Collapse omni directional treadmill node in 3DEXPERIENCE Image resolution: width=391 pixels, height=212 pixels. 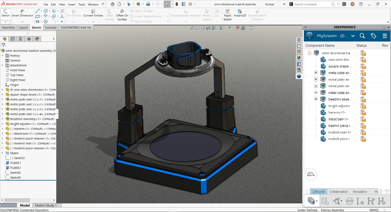pos(310,53)
